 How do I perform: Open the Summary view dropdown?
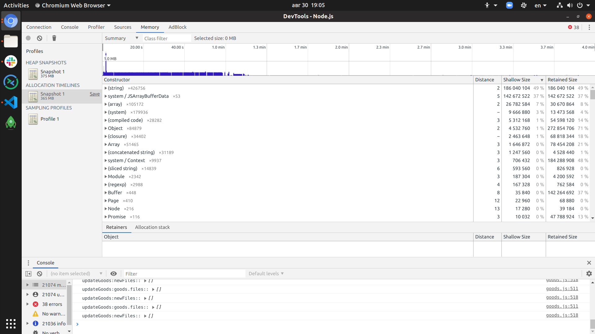121,38
